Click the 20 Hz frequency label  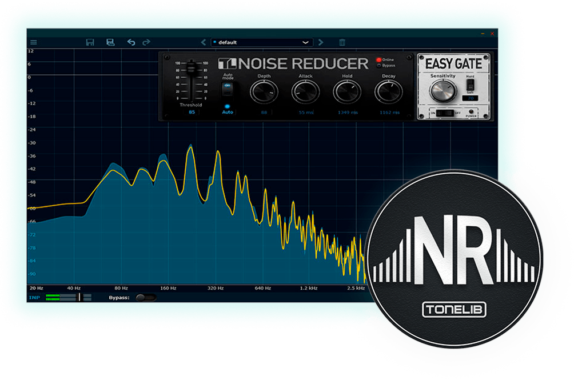(x=36, y=288)
